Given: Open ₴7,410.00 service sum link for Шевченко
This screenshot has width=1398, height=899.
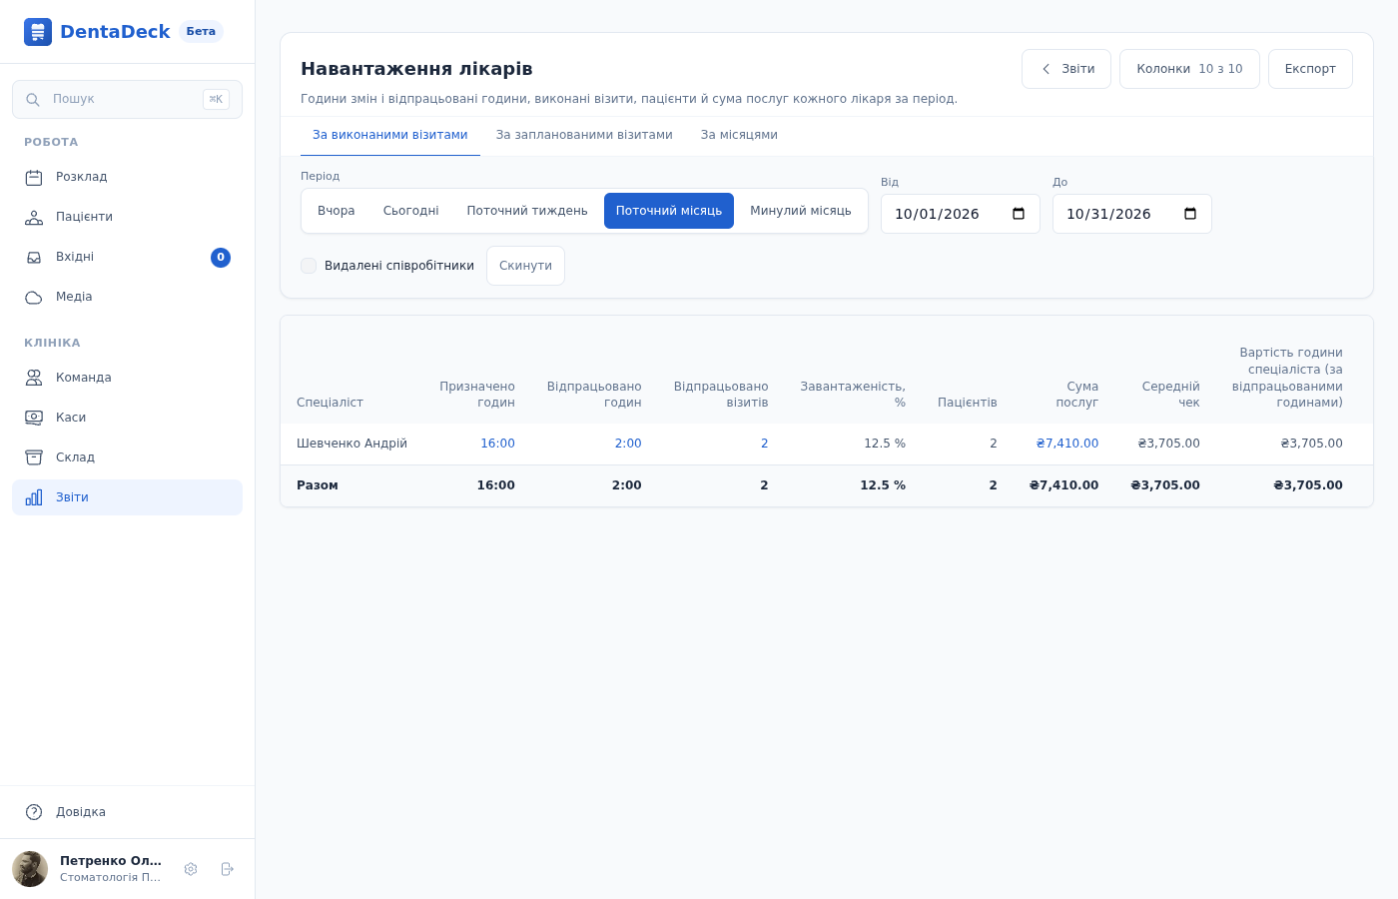Looking at the screenshot, I should coord(1067,444).
